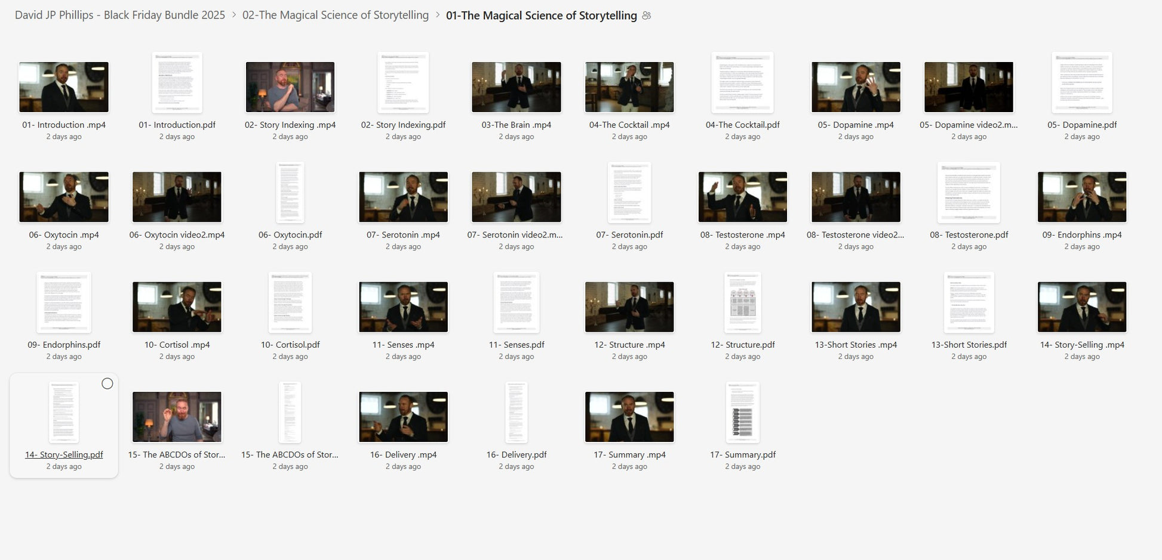The height and width of the screenshot is (560, 1162).
Task: Navigate to 02-The Magical Science of Storytelling breadcrumb
Action: click(x=335, y=15)
